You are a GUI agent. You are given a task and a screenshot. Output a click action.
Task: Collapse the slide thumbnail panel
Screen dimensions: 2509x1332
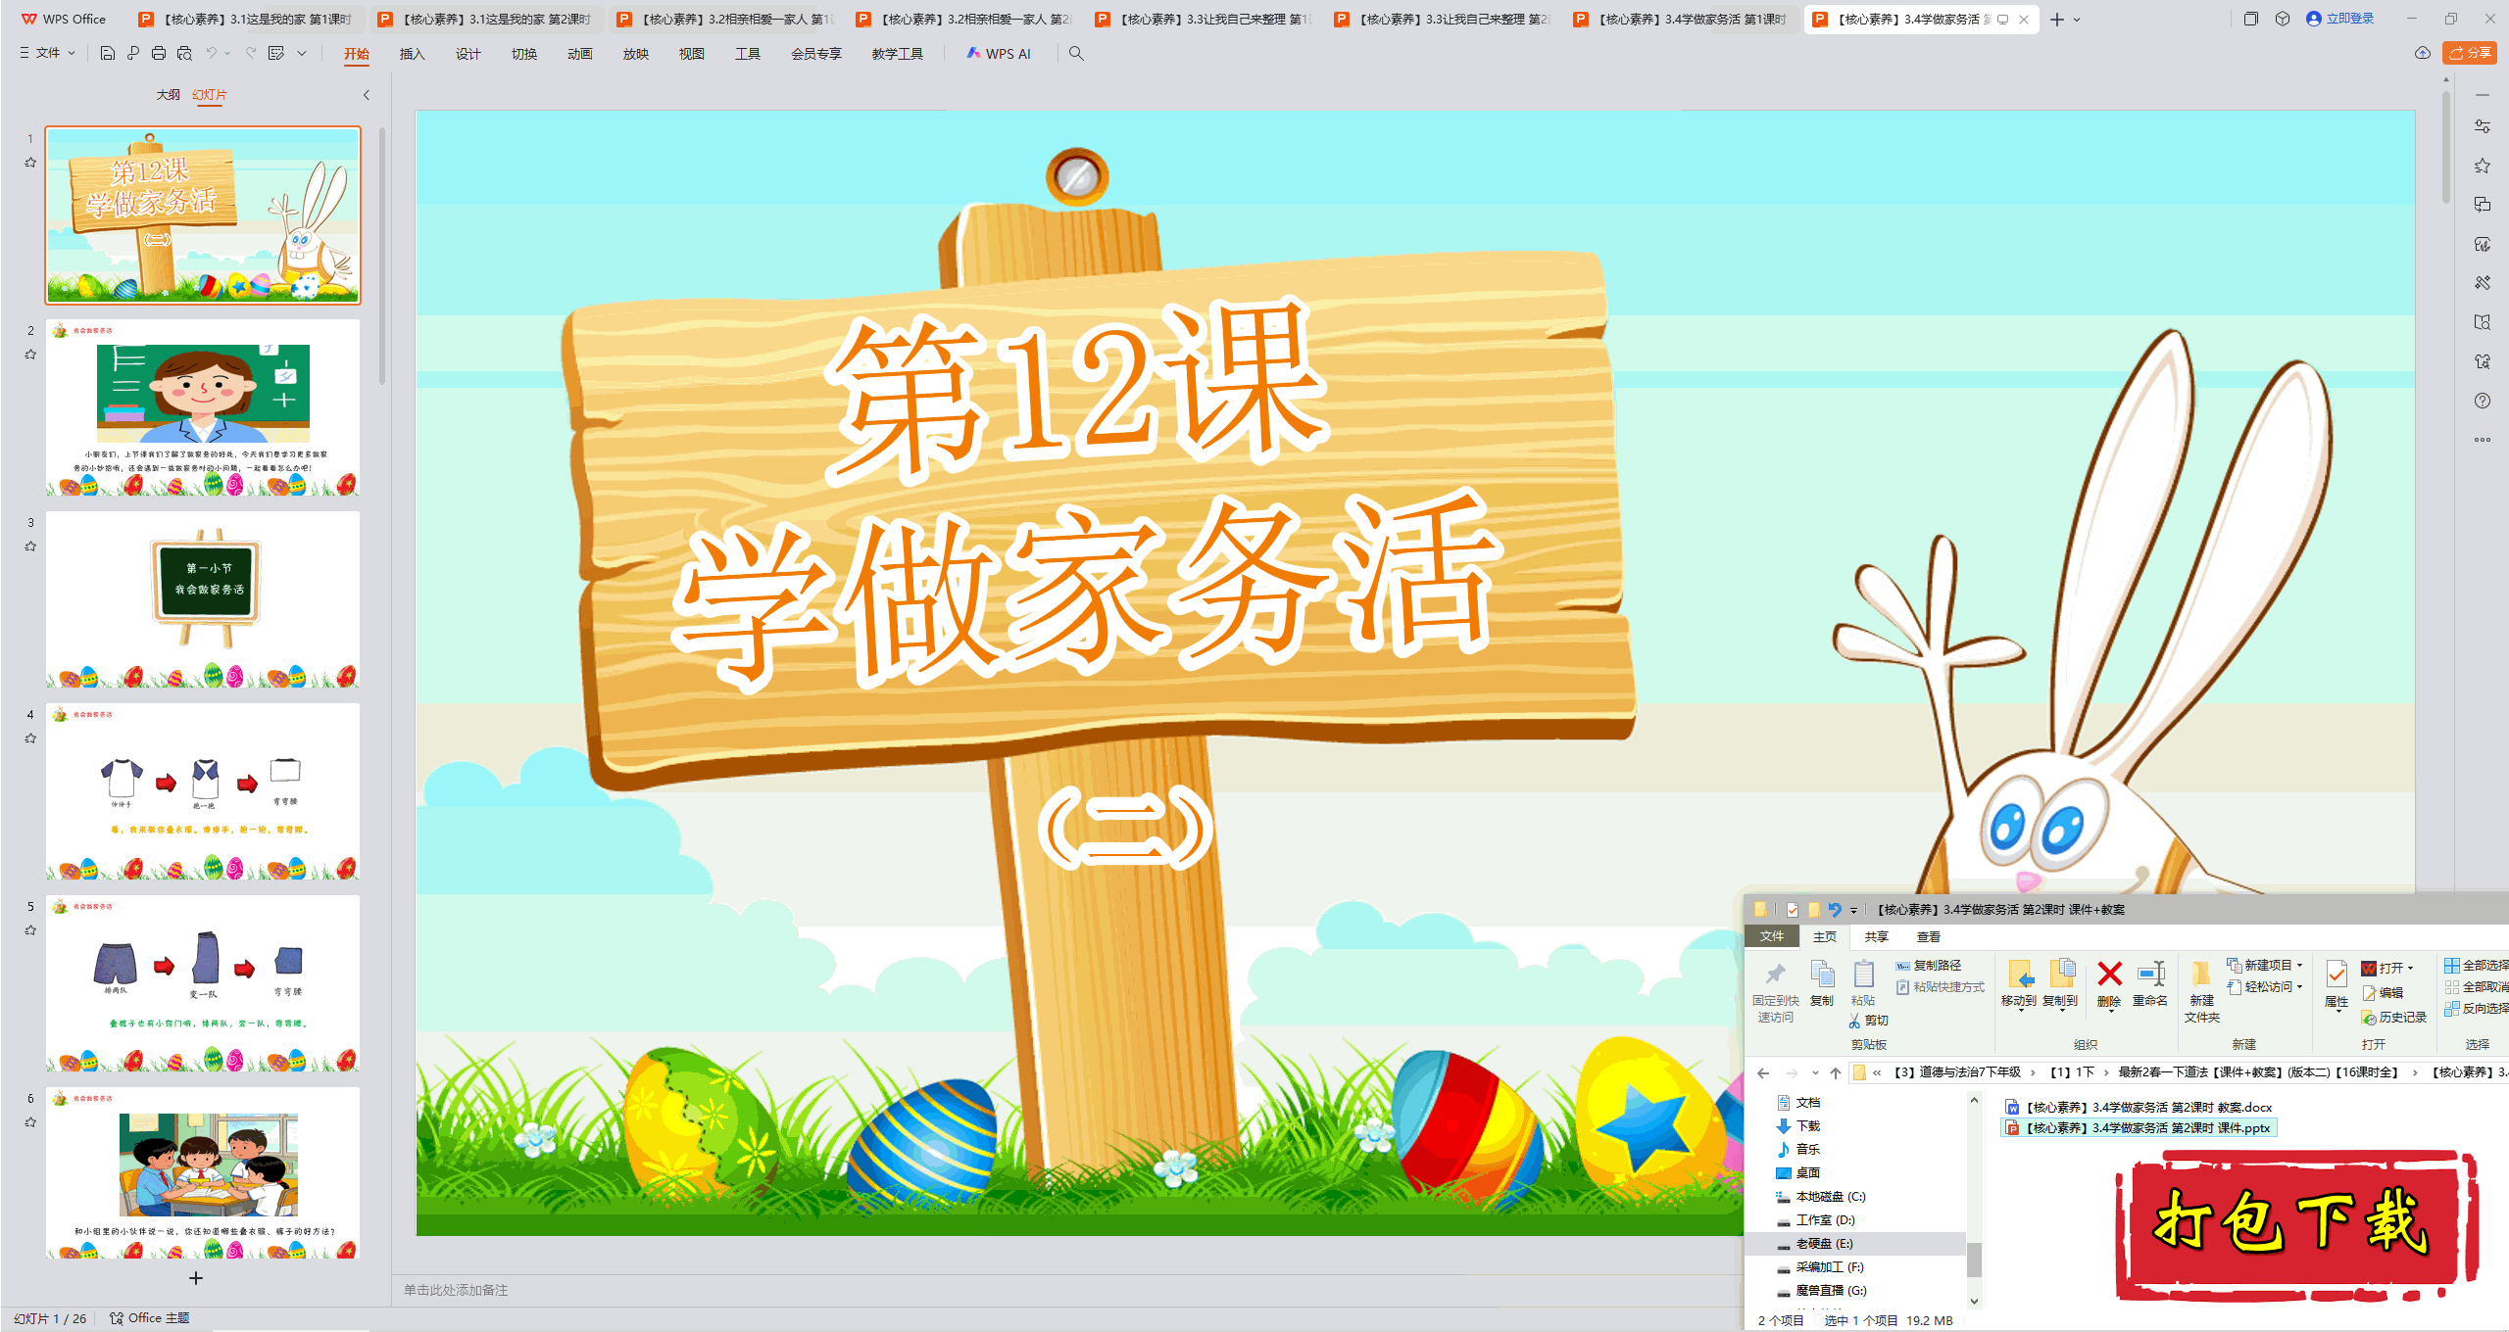(367, 95)
